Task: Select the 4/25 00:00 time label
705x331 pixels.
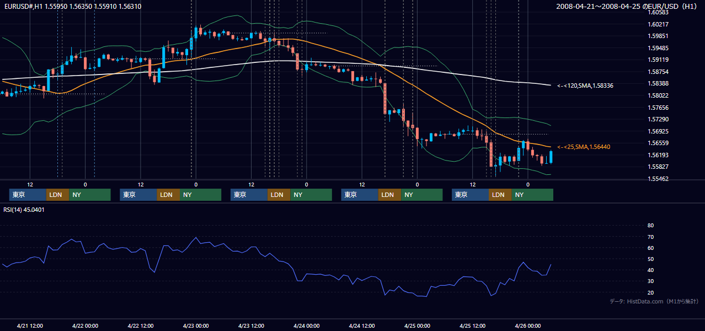Action: (417, 325)
